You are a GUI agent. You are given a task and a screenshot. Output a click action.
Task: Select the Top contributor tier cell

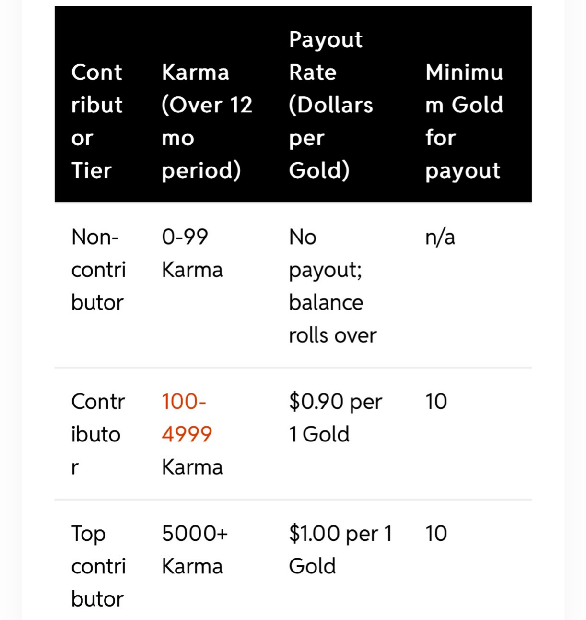(x=98, y=566)
